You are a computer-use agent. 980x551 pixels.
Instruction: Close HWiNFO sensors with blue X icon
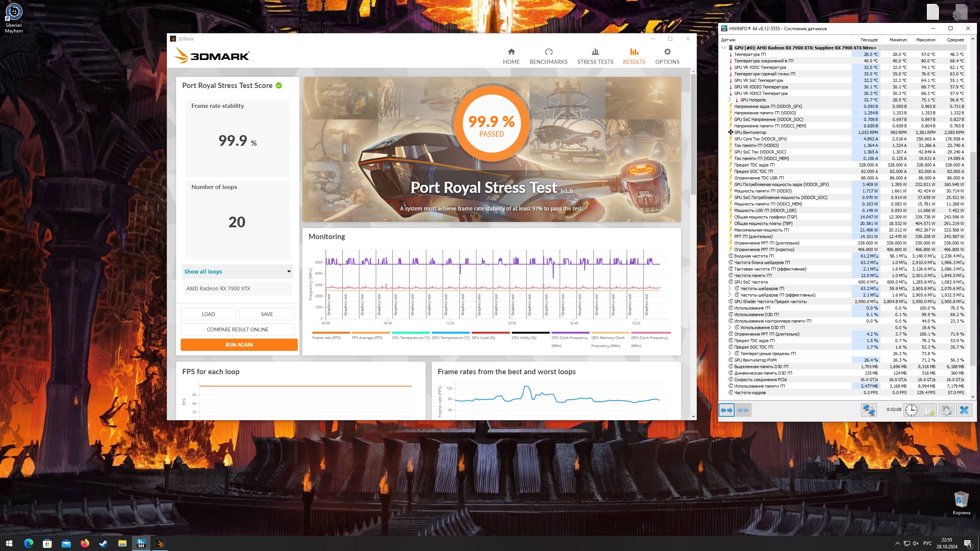[x=964, y=410]
